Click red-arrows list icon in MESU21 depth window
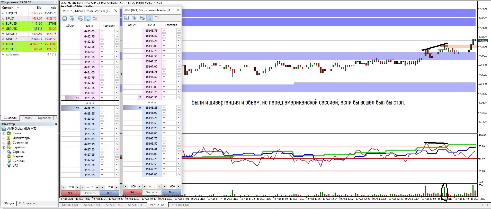This screenshot has width=491, height=209. 95,18
